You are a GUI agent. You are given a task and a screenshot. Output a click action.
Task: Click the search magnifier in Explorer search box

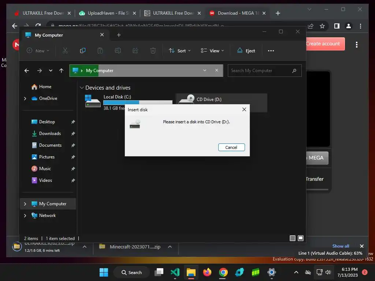click(294, 71)
